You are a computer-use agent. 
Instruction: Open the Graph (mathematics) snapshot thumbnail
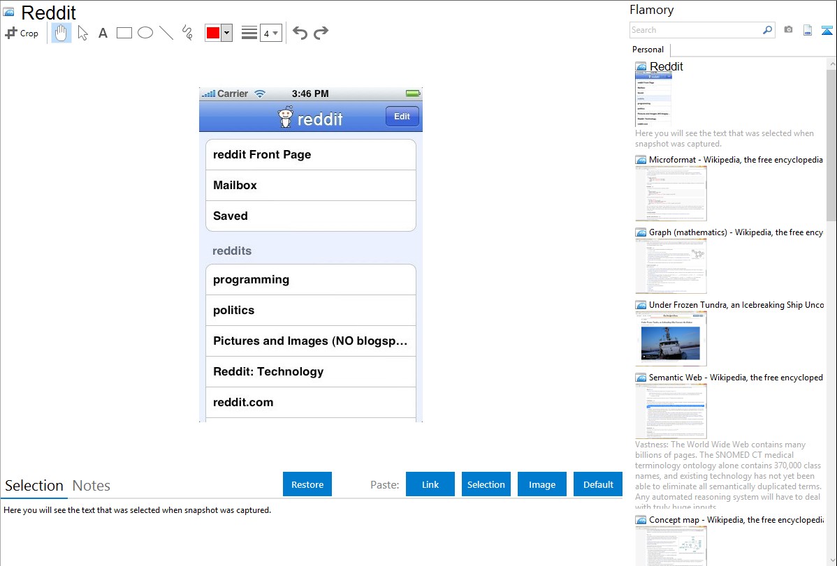coord(671,266)
